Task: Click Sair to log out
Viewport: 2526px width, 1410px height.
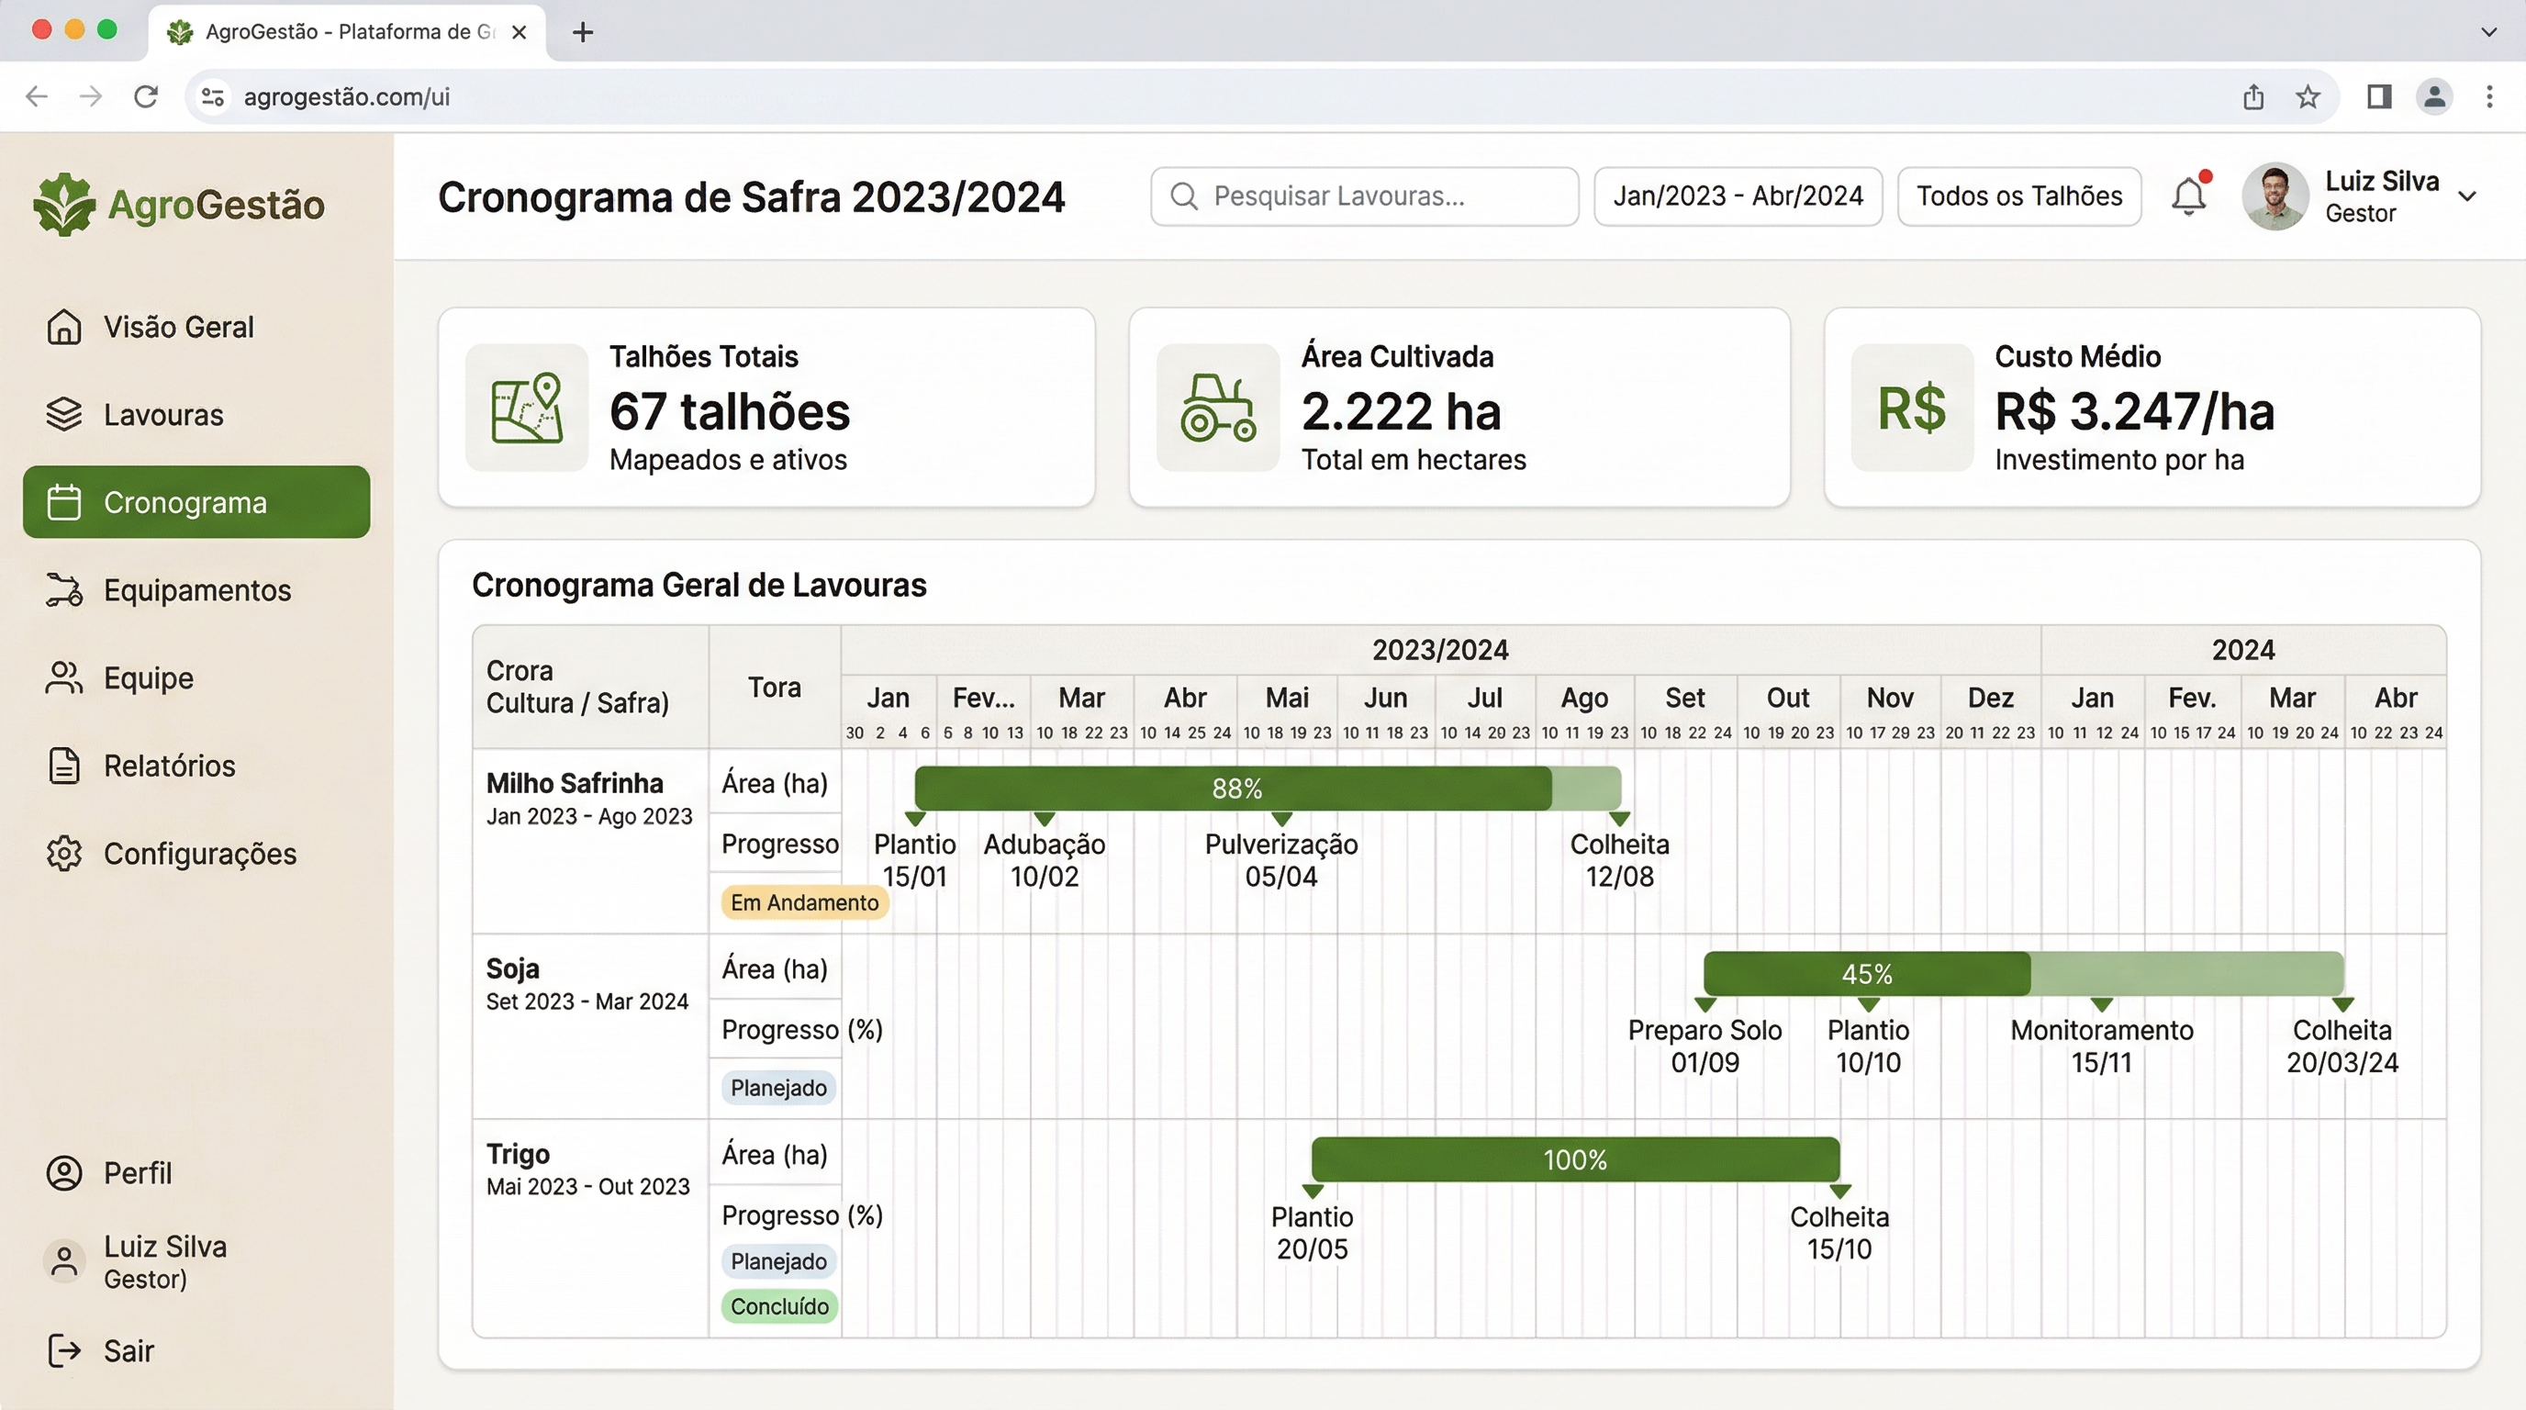Action: pos(128,1351)
